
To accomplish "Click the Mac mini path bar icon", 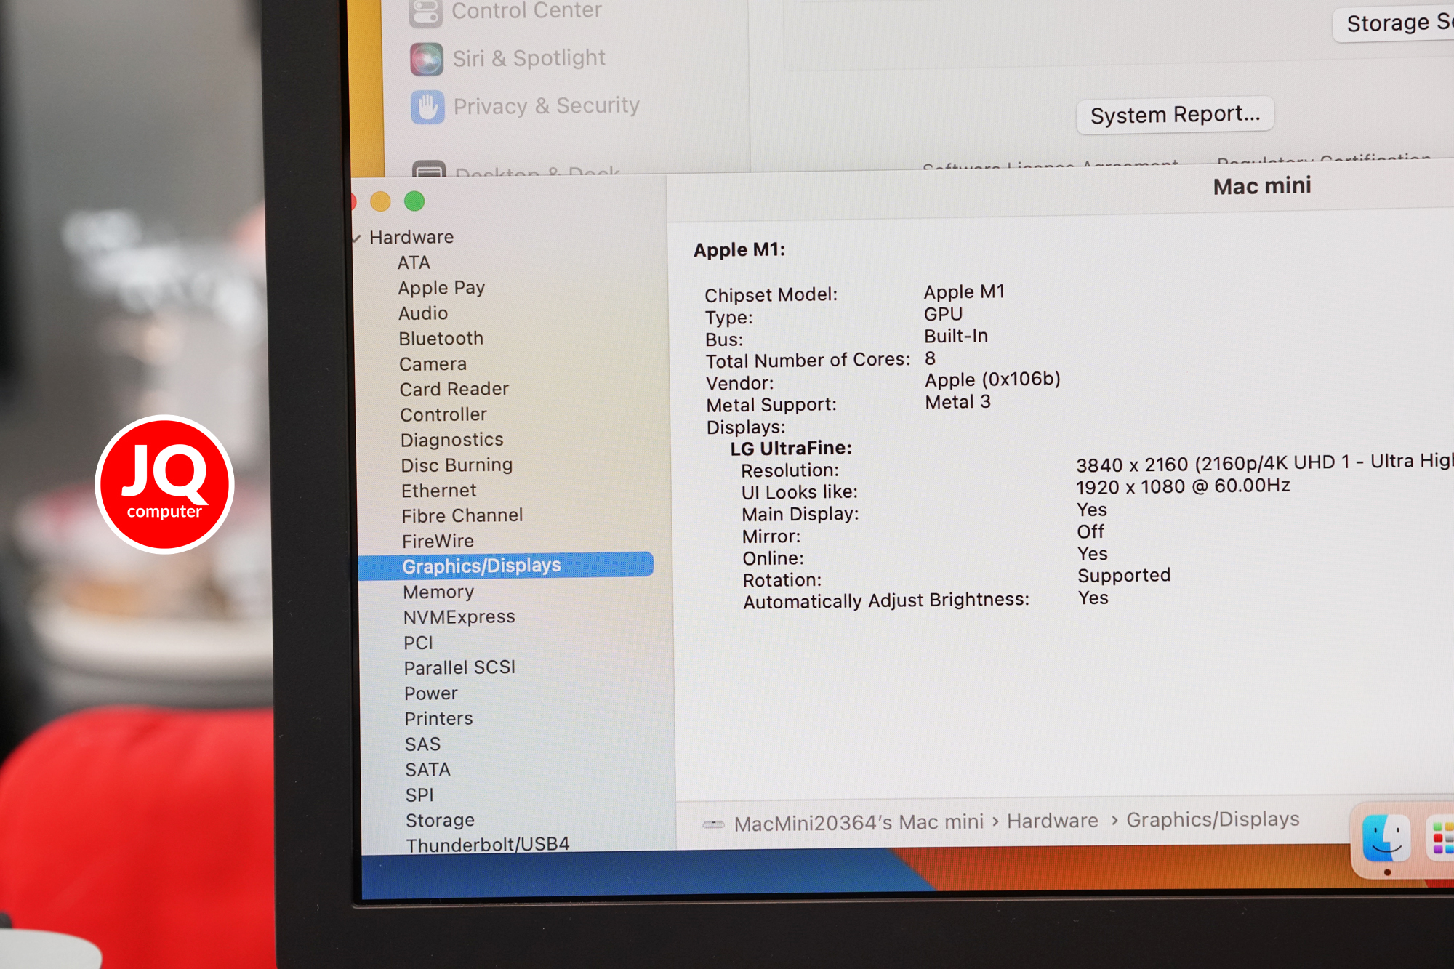I will click(714, 824).
